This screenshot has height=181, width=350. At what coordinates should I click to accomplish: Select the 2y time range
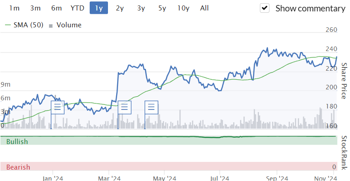click(120, 8)
